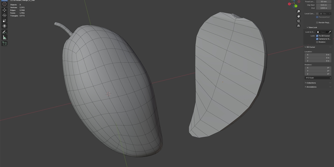Switch perspective/orthographic grid icon
Screen dimensions: 334x167
click(x=299, y=26)
